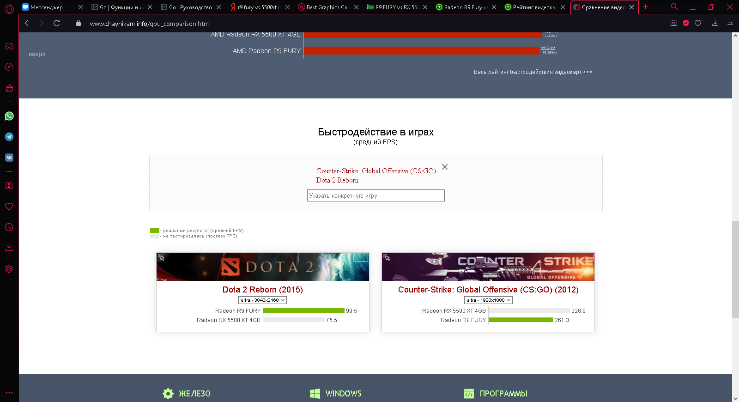739x402 pixels.
Task: Open the Opera main menu logo
Action: (x=9, y=9)
